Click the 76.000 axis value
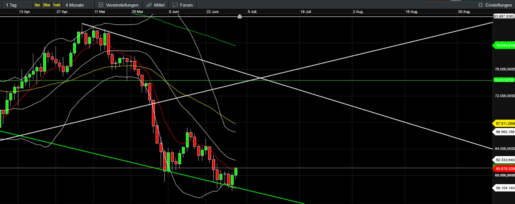 coord(505,69)
